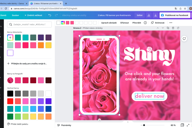Image resolution: width=192 pixels, height=128 pixels.
Task: Move page down with the chevron arrow
Action: [x=163, y=28]
